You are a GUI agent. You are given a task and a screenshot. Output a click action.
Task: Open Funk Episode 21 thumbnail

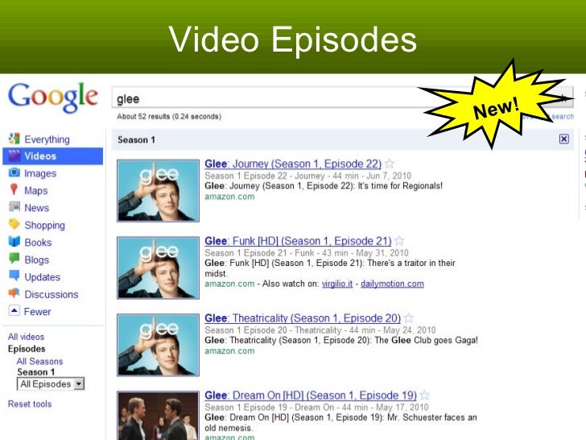click(158, 268)
